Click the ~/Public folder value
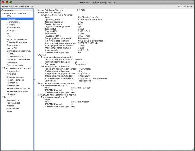195x151 pixels. tap(79, 60)
